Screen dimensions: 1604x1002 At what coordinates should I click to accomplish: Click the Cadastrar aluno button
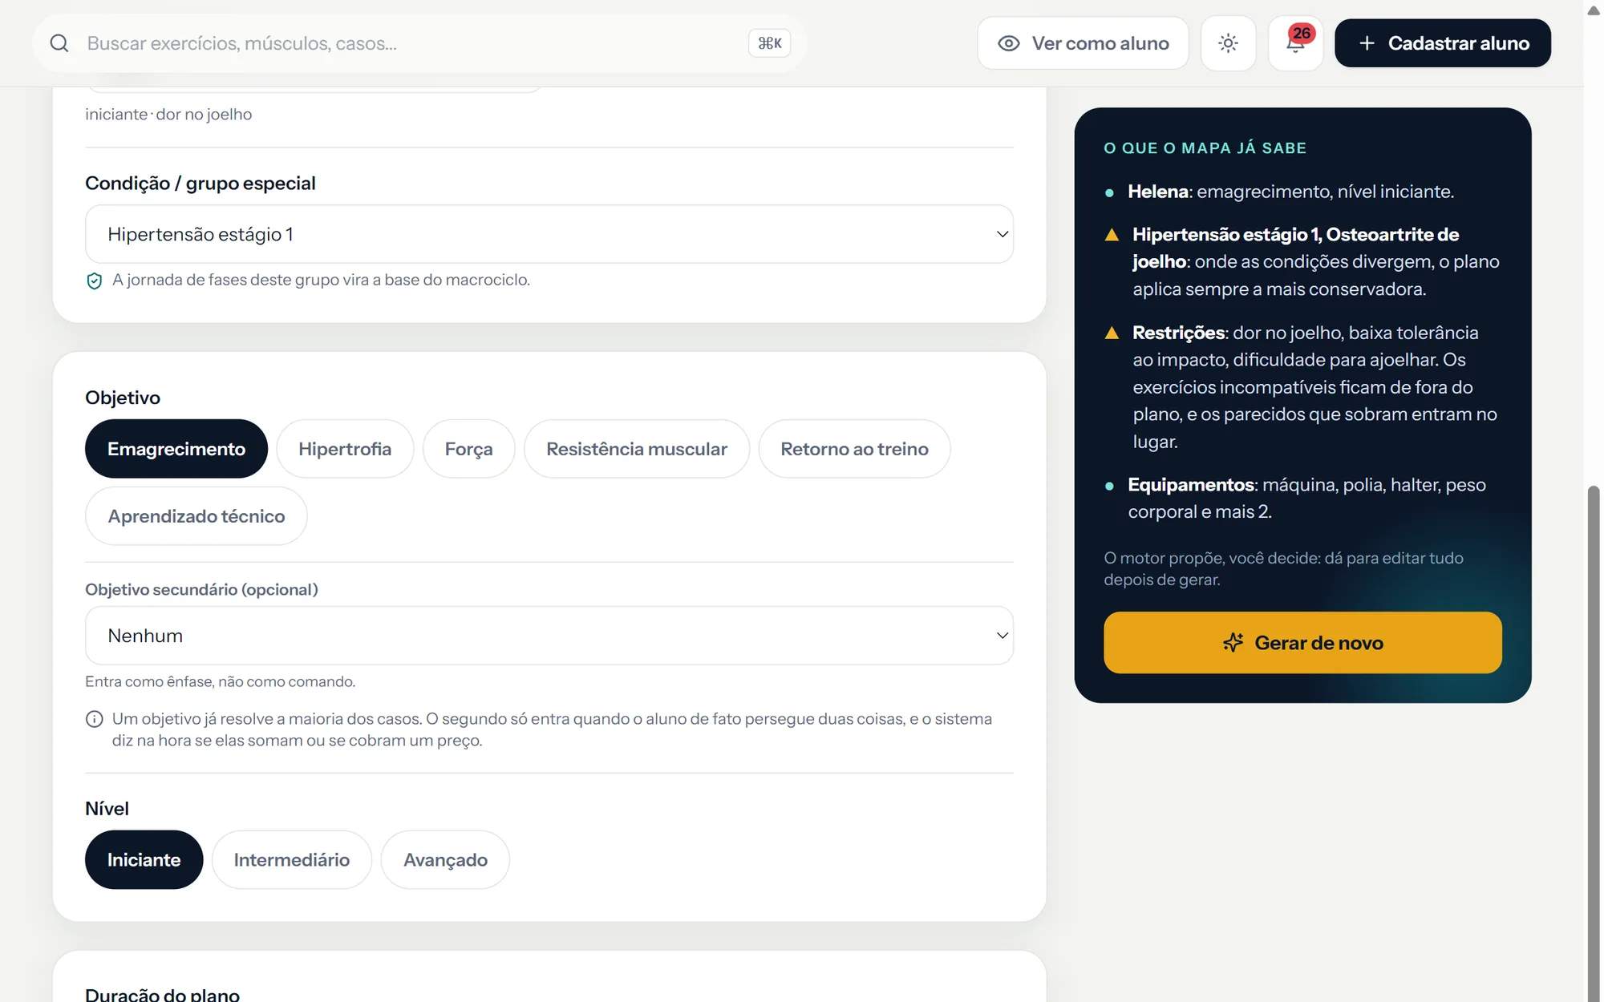[1443, 43]
